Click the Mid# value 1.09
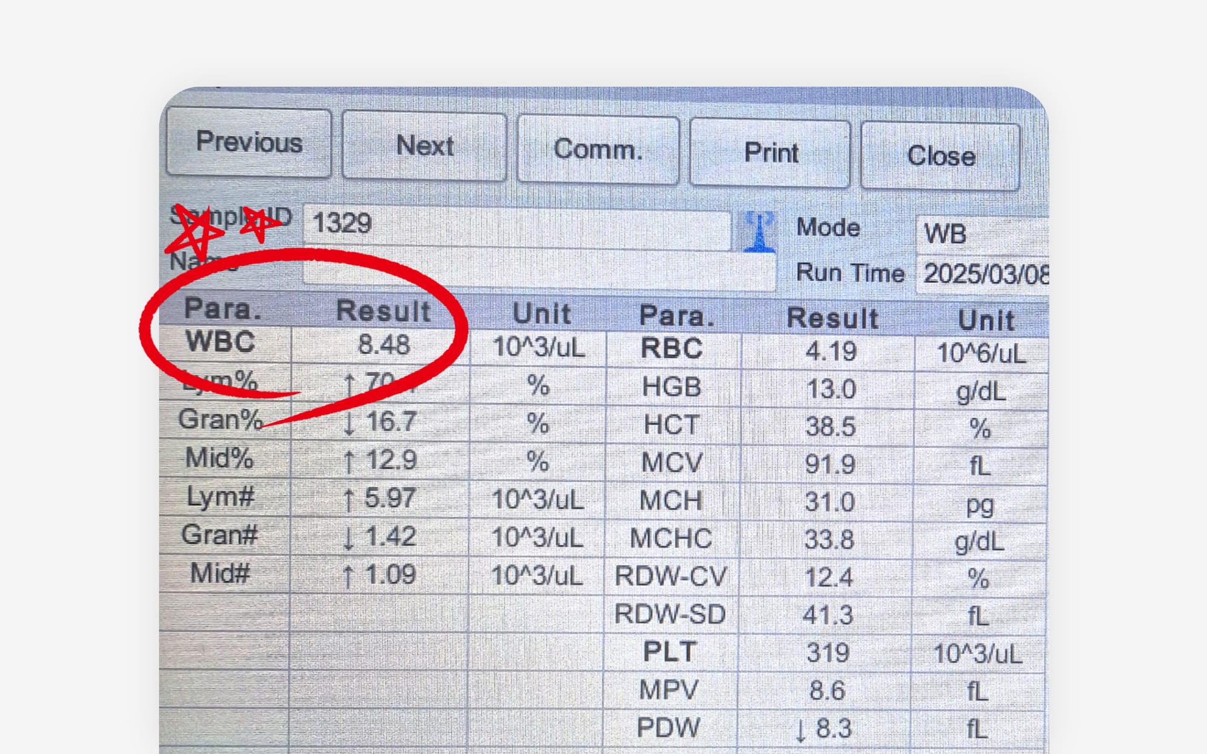Image resolution: width=1207 pixels, height=754 pixels. 390,574
